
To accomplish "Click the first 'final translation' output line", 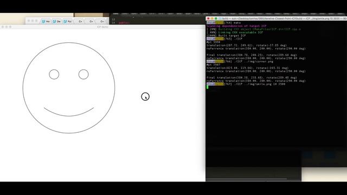I will 252,55.
